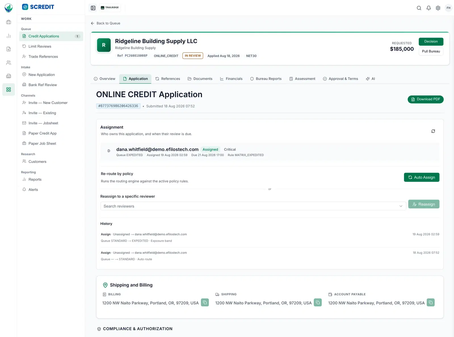
Task: Open the document search icon in left rail
Action: tap(9, 49)
